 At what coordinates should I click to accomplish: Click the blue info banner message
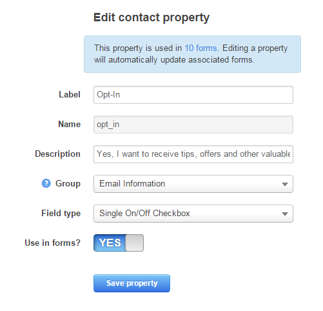[x=192, y=54]
